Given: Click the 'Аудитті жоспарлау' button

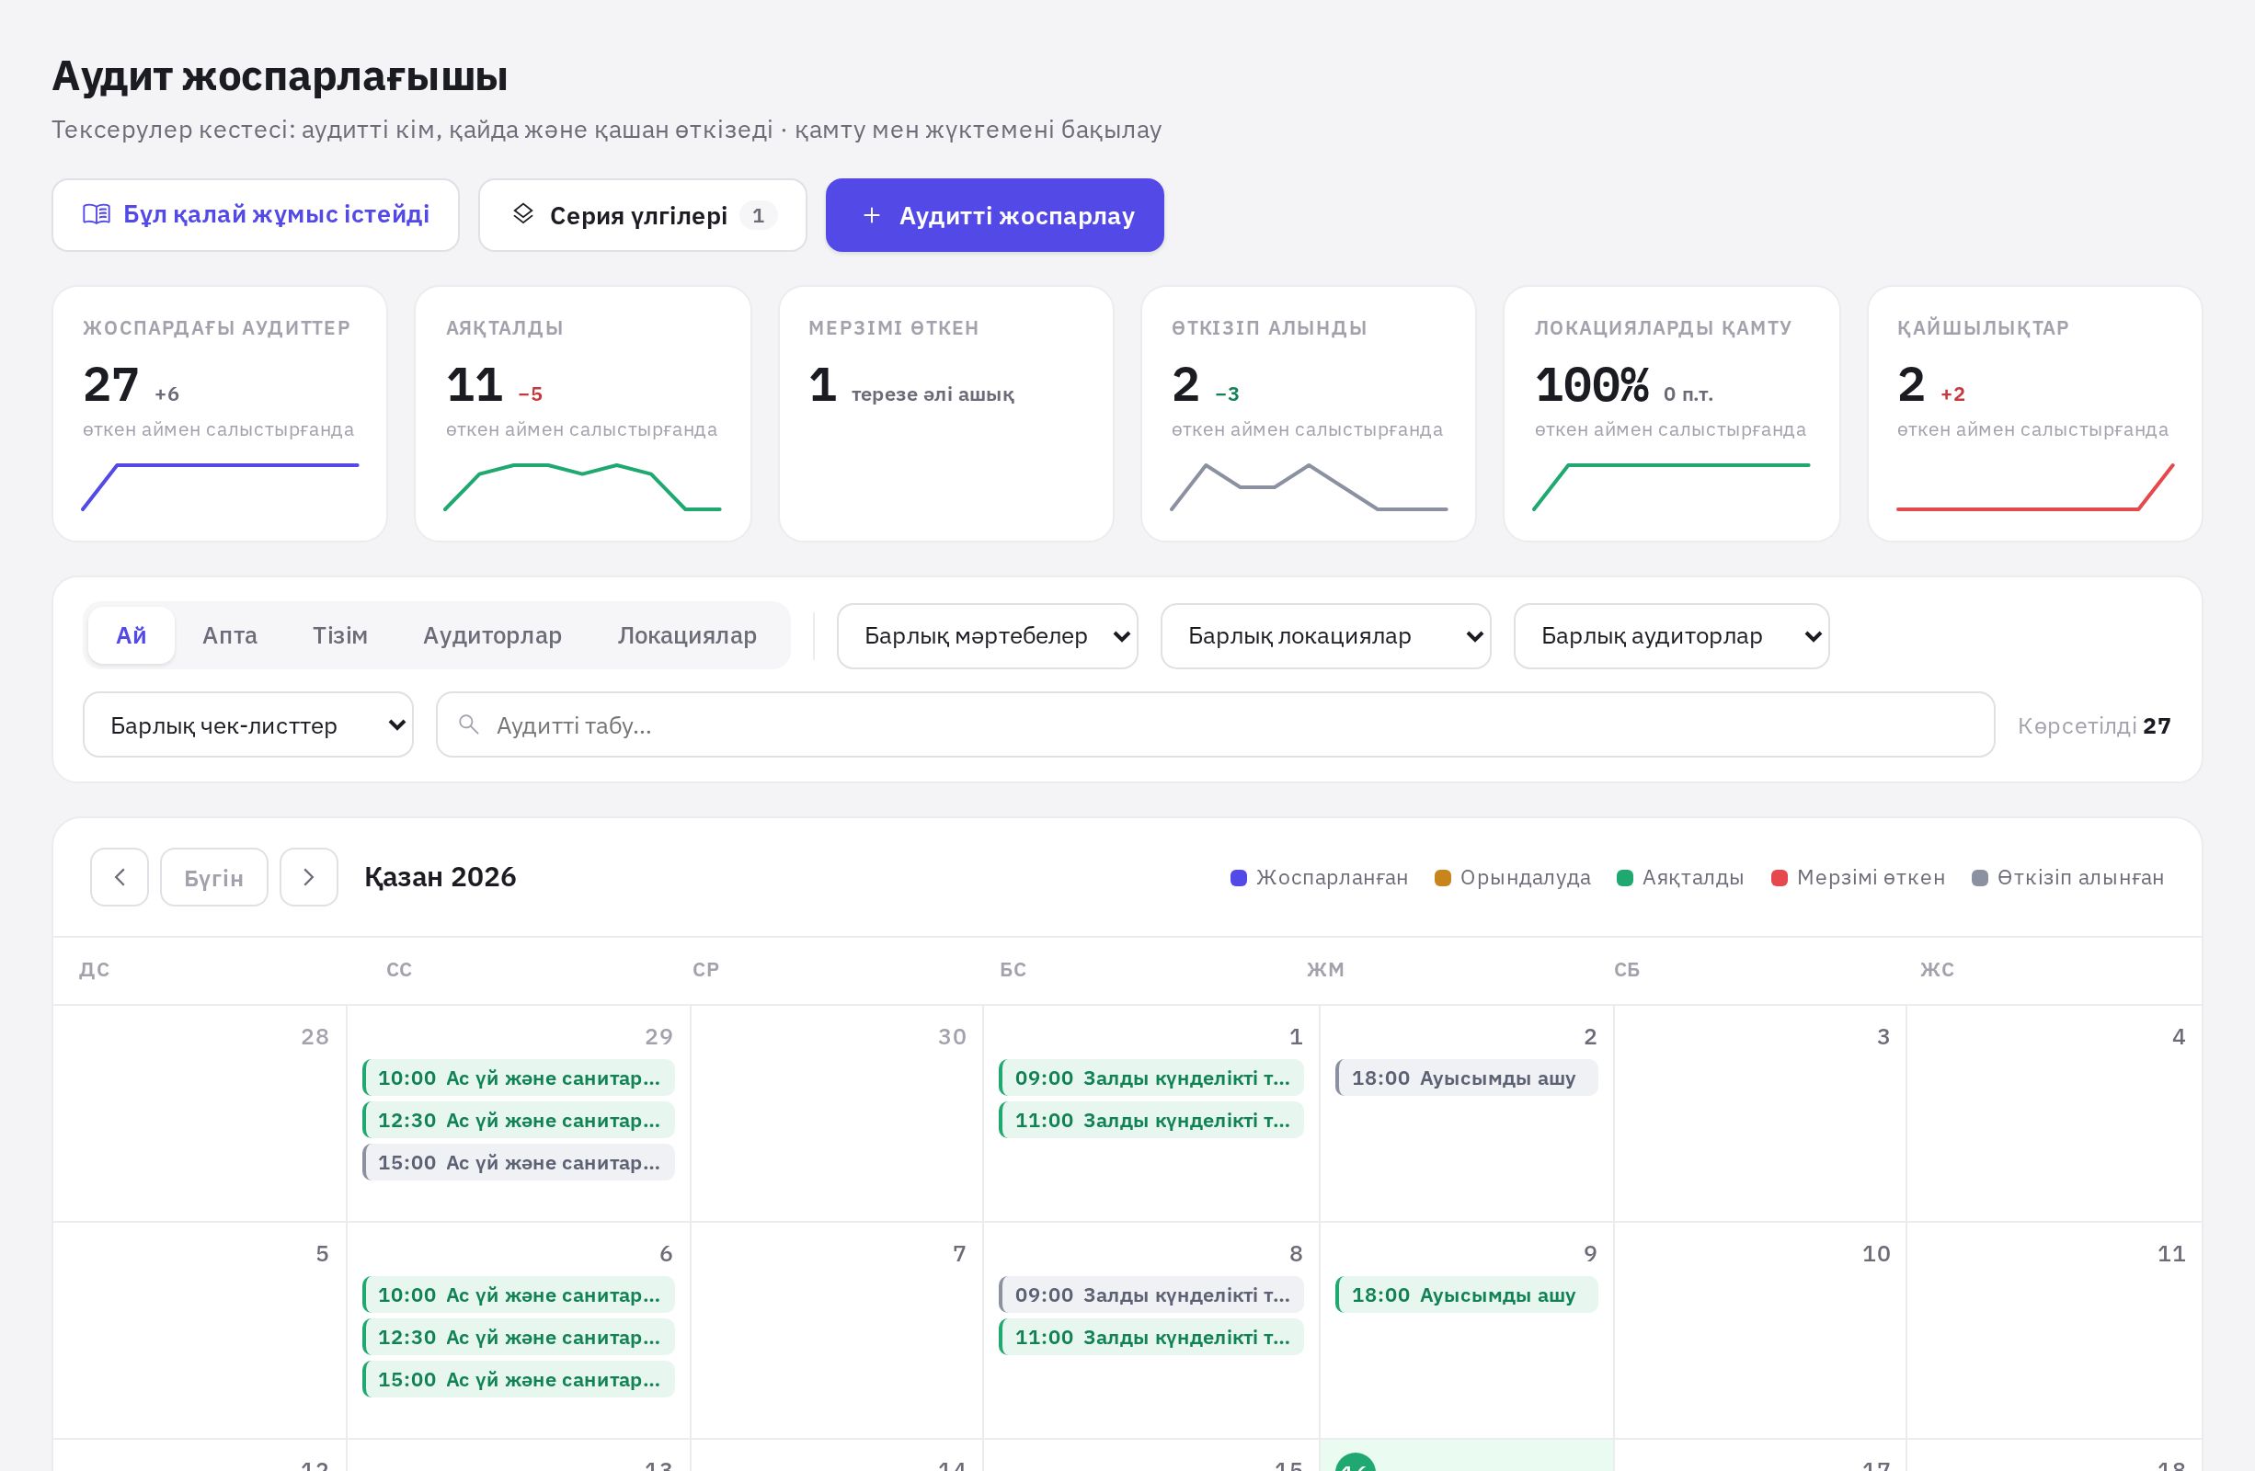Looking at the screenshot, I should [x=995, y=215].
